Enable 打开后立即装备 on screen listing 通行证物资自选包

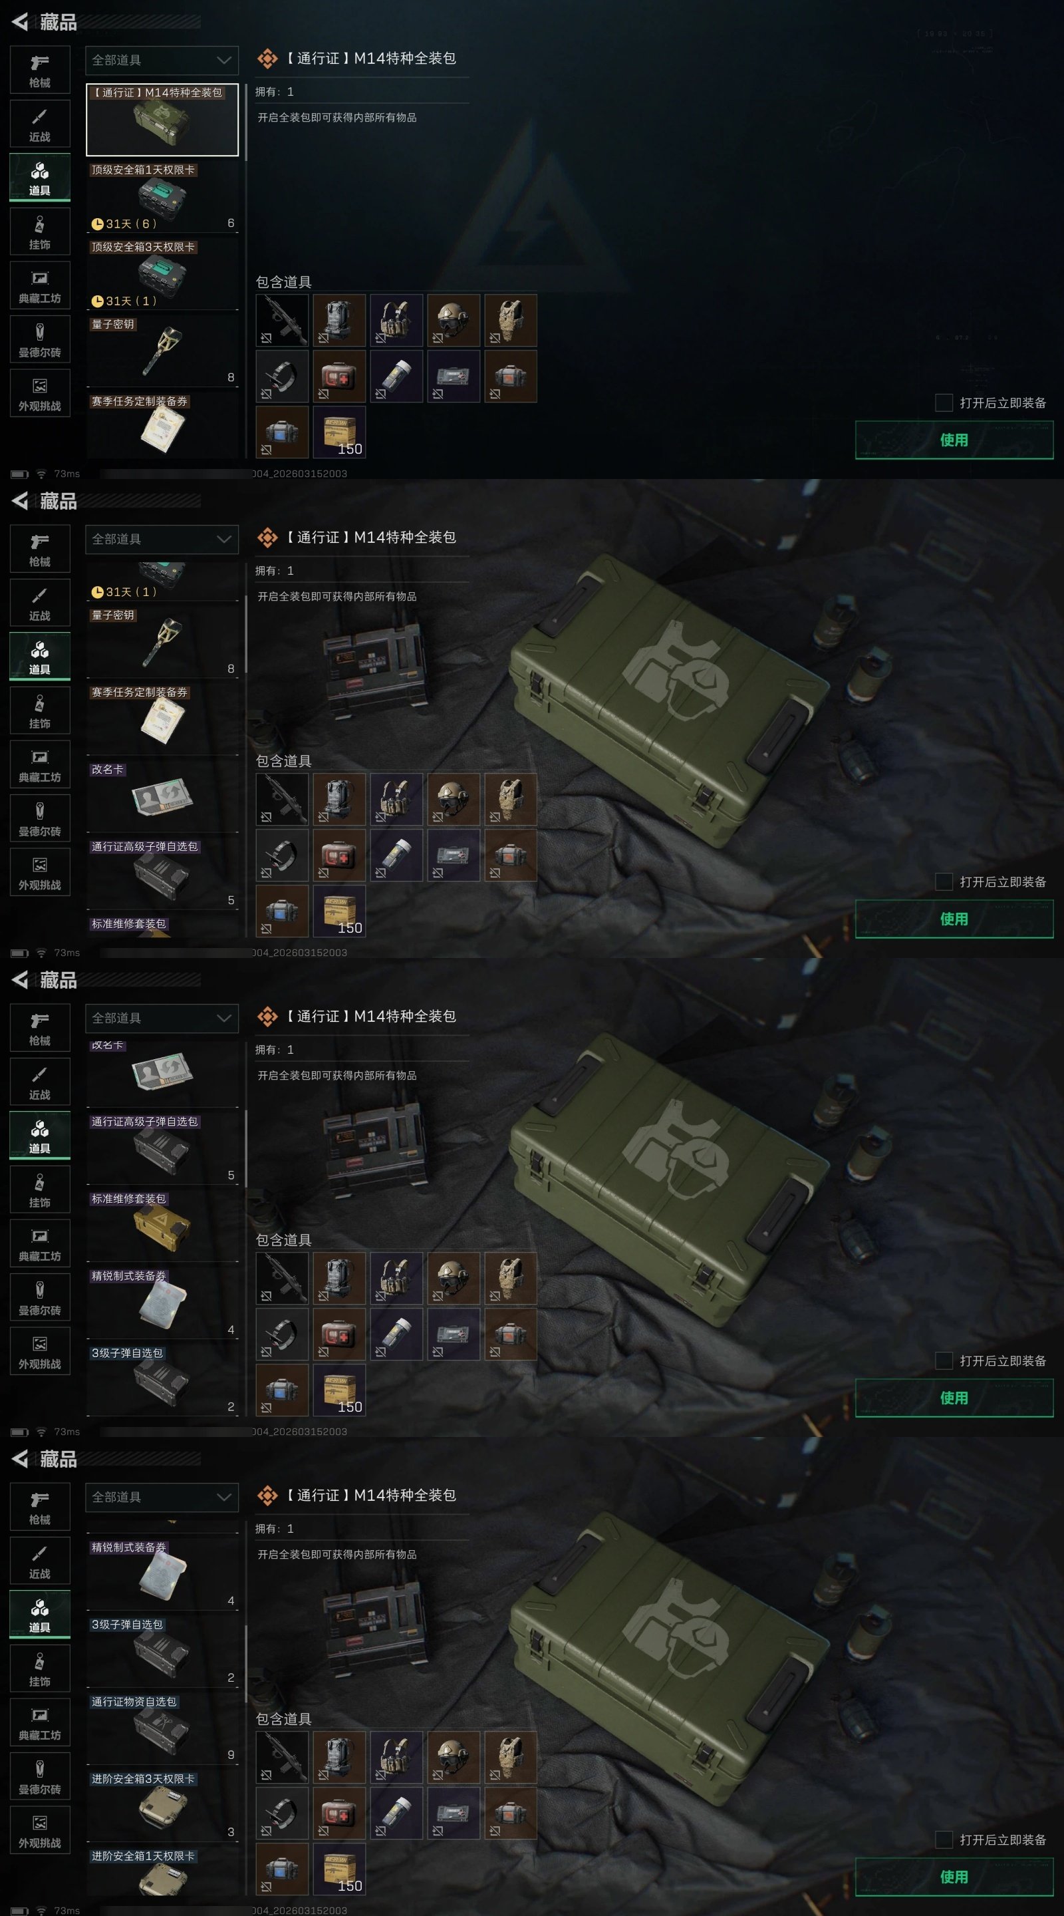tap(944, 1839)
